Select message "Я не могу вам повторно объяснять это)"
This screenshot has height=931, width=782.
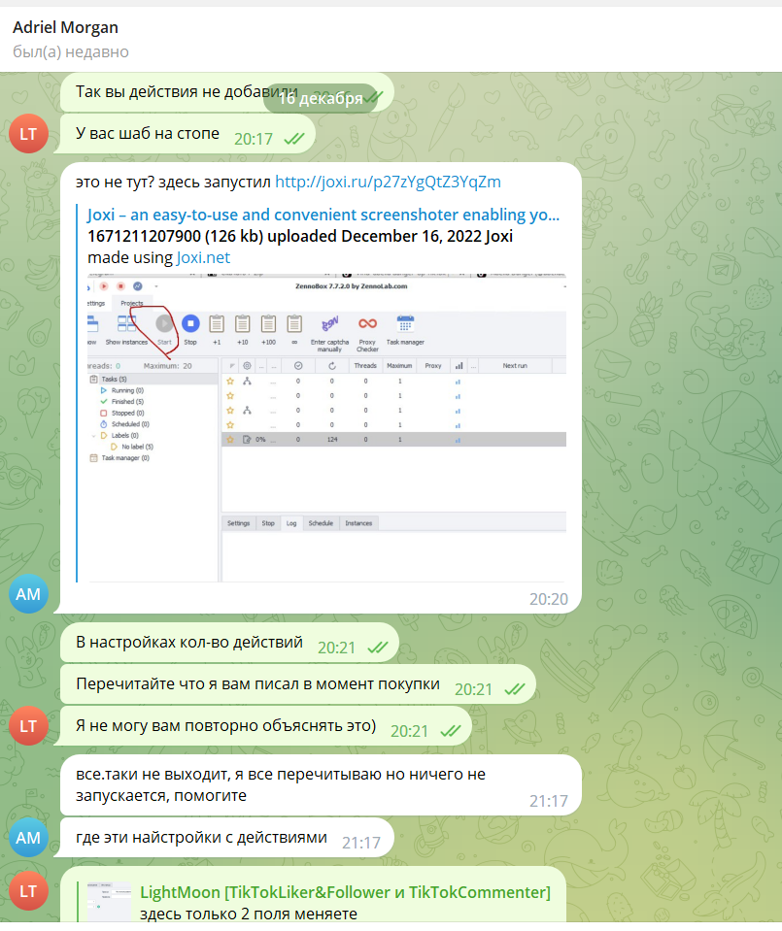click(265, 725)
